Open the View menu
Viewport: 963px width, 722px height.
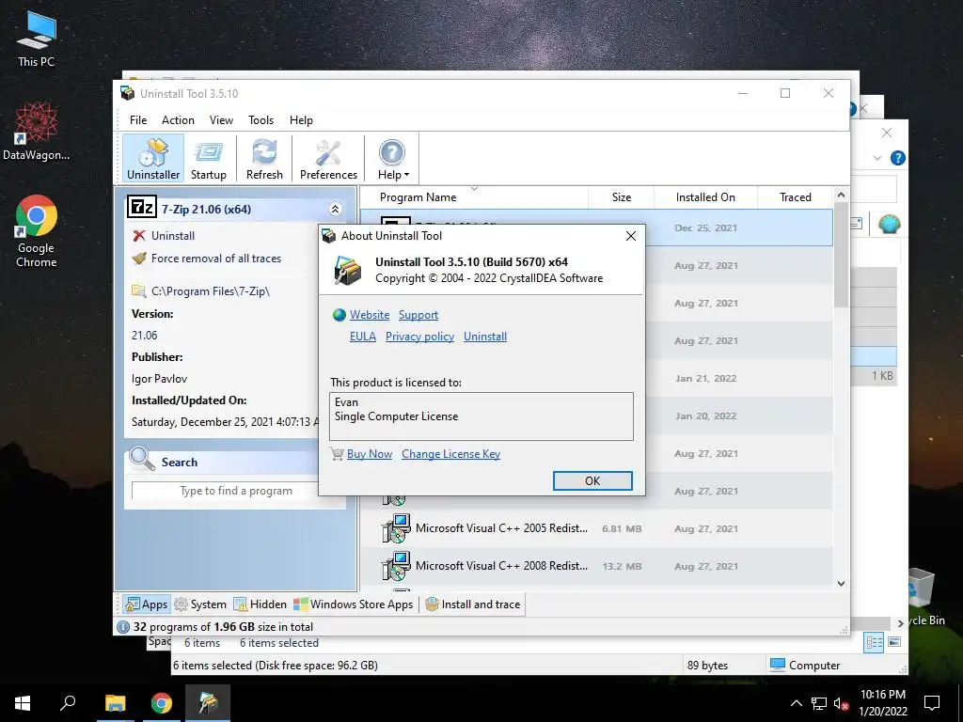221,120
